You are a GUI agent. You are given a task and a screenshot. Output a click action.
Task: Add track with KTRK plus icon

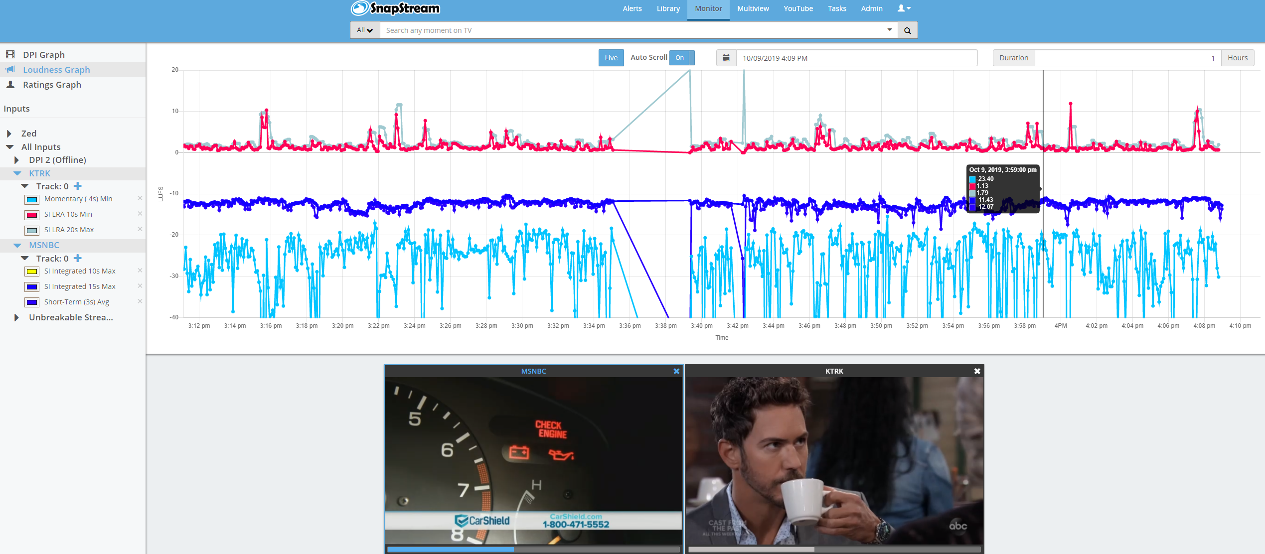pos(78,186)
